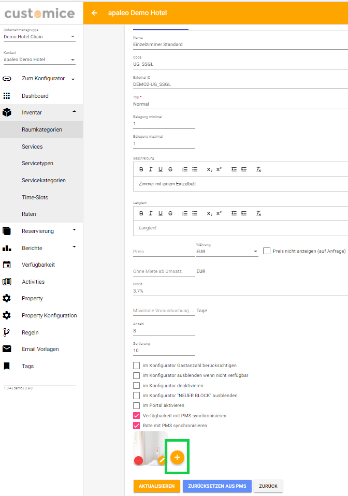This screenshot has height=496, width=348.
Task: Open the Währung EUR dropdown
Action: (227, 252)
